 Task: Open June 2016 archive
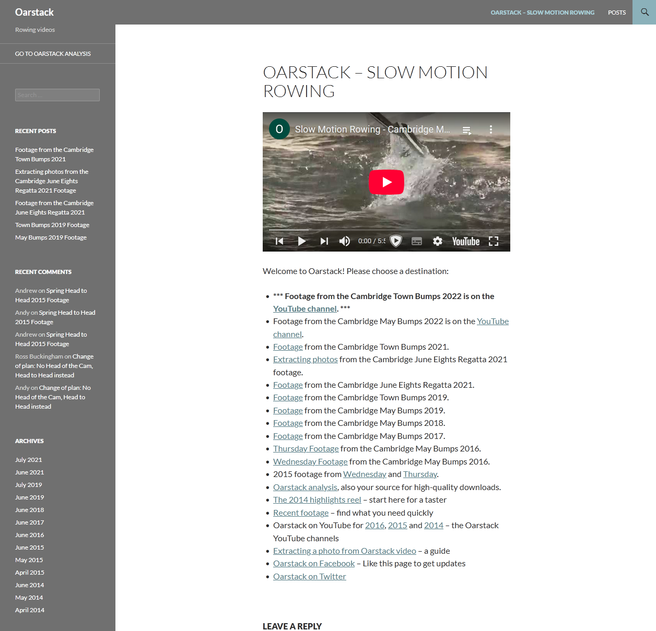point(29,535)
